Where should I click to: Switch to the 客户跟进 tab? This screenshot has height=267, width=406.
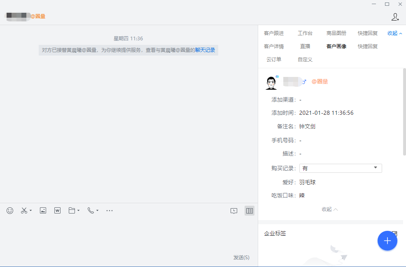tap(274, 33)
